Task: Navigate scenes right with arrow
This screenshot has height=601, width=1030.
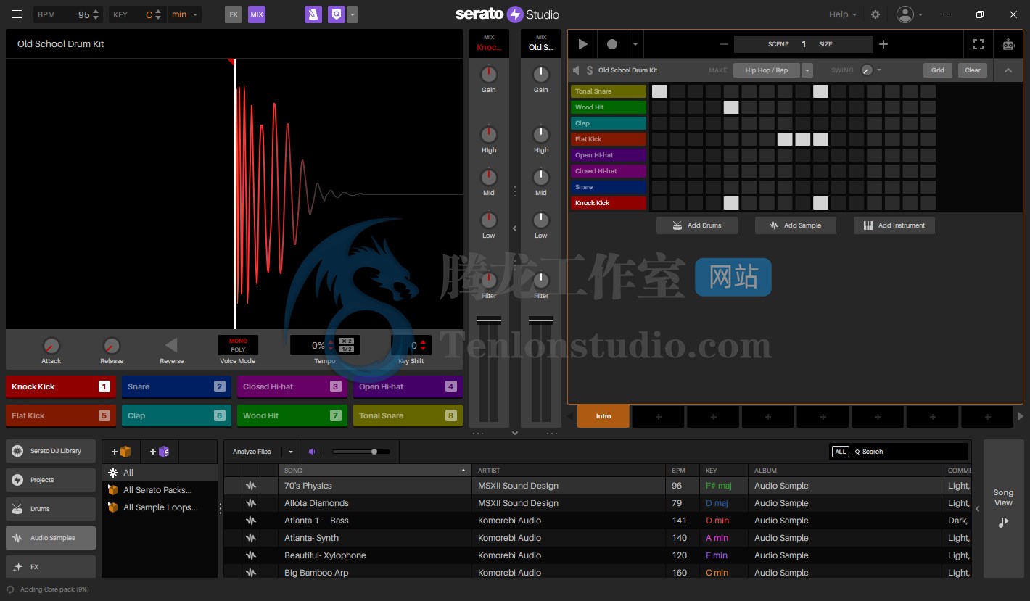Action: coord(1021,416)
